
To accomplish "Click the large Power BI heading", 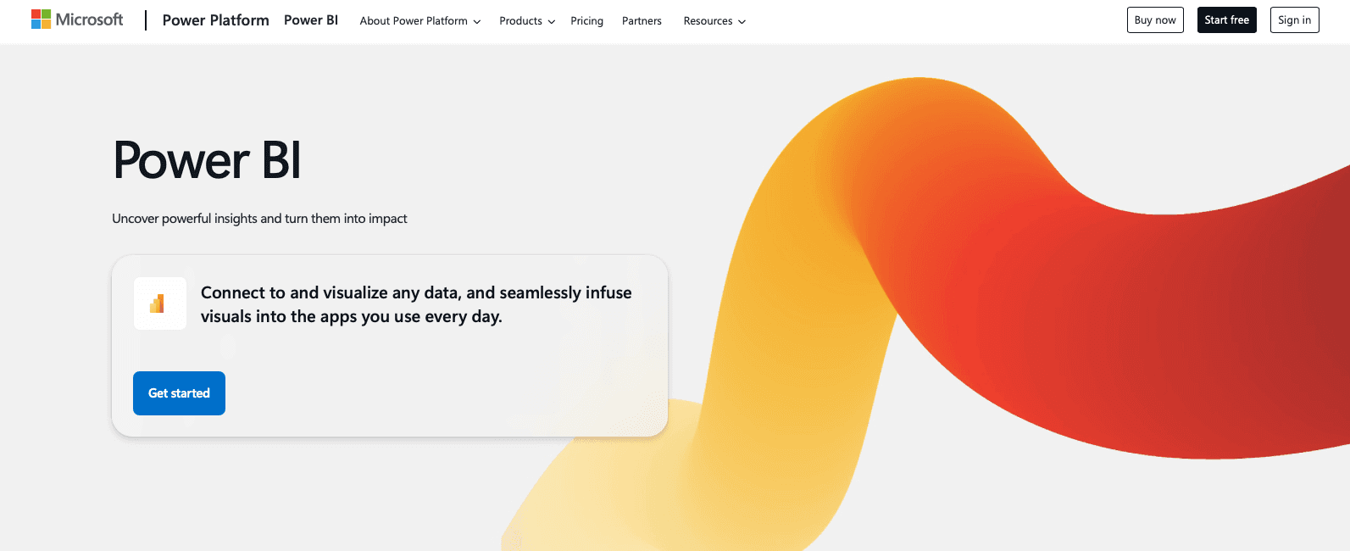I will pyautogui.click(x=207, y=160).
